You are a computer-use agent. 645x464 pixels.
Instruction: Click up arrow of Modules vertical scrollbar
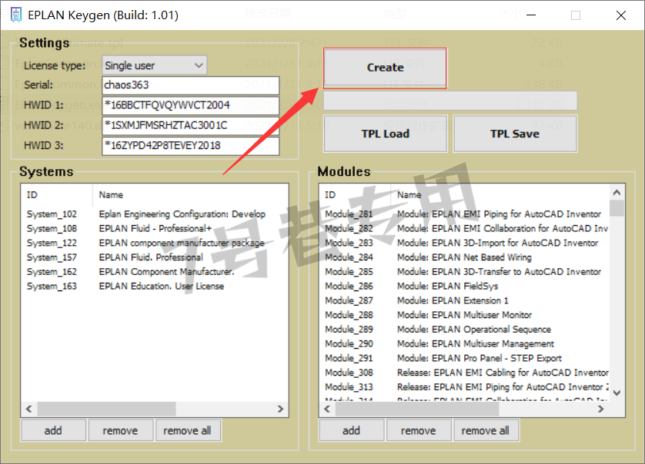(x=617, y=192)
